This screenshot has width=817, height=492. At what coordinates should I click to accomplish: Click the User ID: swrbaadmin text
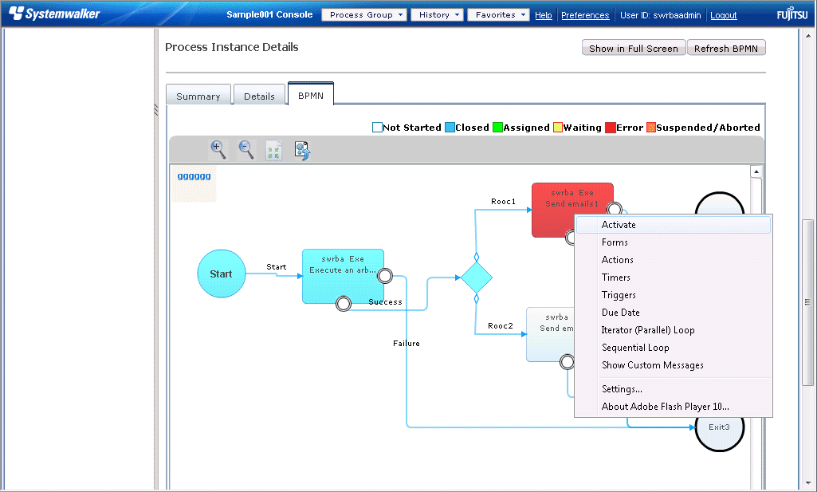point(660,15)
